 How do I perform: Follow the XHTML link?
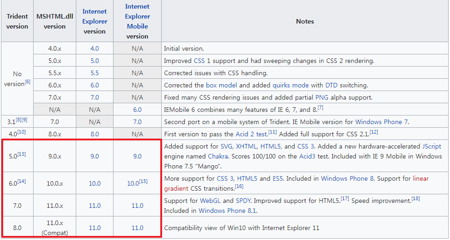[247, 146]
